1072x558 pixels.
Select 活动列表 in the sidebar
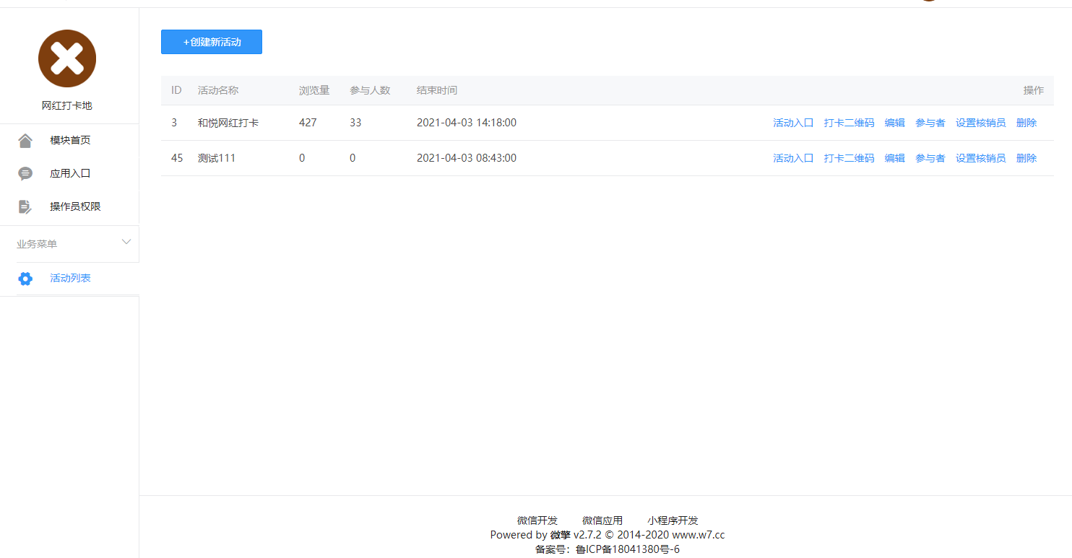[x=70, y=278]
